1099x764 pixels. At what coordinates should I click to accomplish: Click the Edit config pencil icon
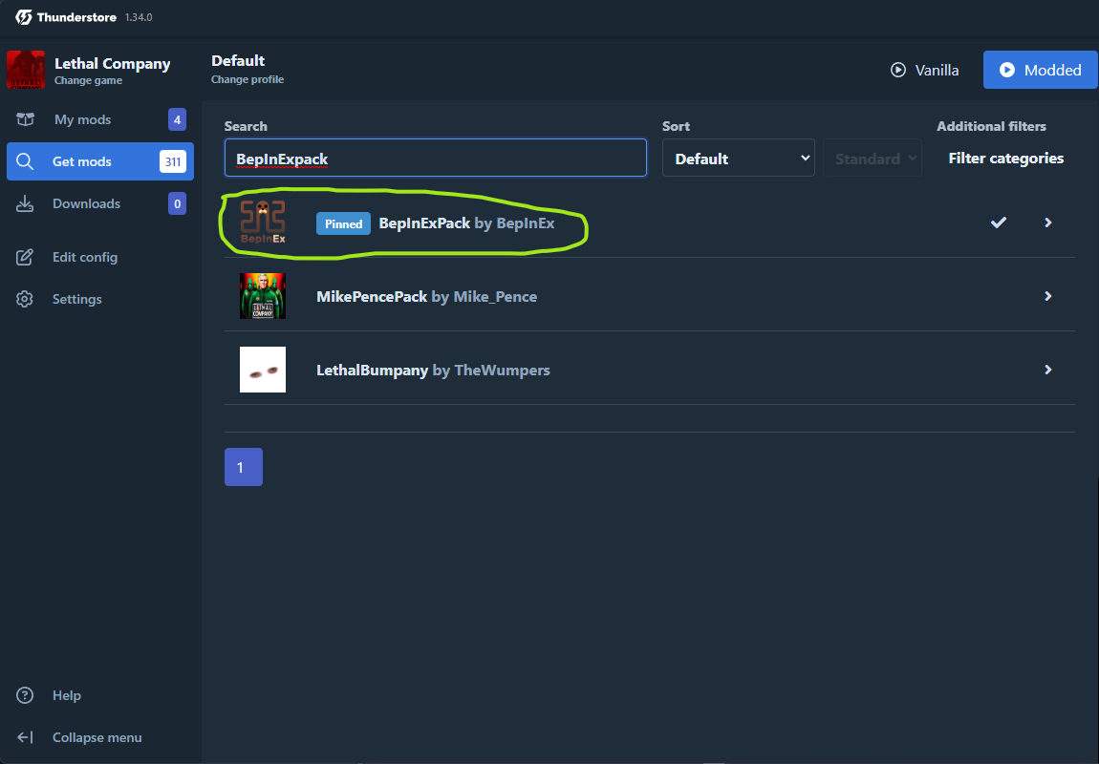pos(25,257)
